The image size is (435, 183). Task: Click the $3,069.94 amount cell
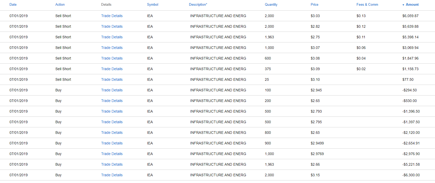pyautogui.click(x=410, y=48)
